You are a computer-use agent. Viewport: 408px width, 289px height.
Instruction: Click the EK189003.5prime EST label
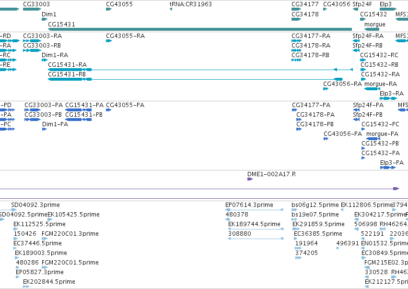pos(41,253)
